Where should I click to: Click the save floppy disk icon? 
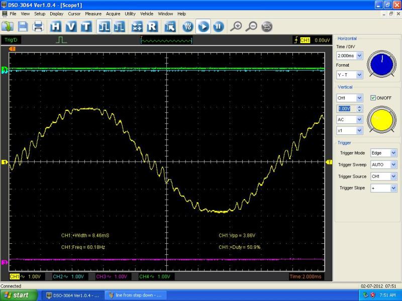(23, 27)
